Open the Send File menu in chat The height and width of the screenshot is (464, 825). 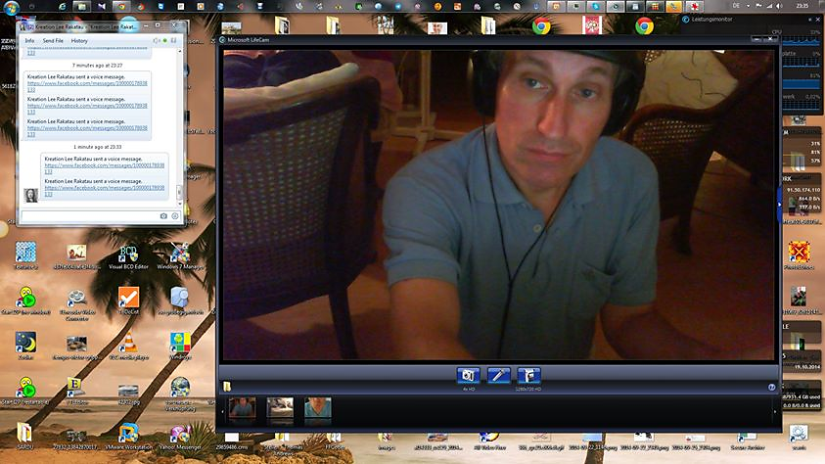[x=54, y=41]
